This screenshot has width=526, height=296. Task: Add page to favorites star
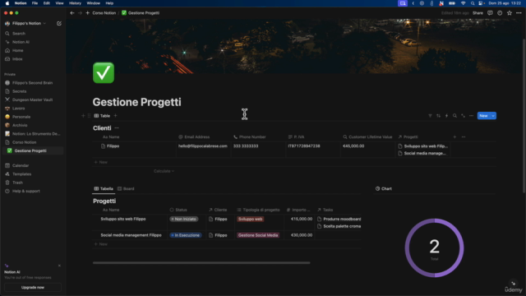pos(510,13)
